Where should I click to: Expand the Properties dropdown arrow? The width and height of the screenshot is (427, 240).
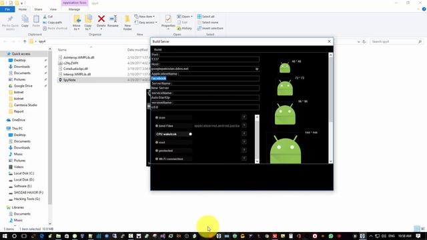(168, 29)
